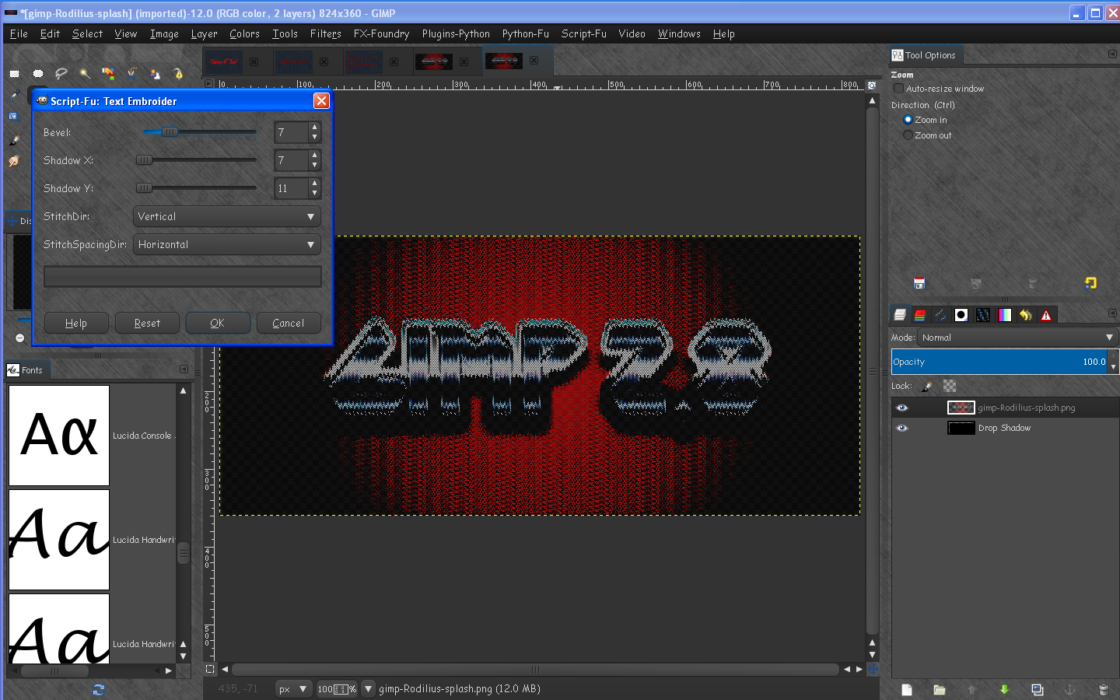Open the px units dropdown
The image size is (1120, 700).
(x=293, y=689)
